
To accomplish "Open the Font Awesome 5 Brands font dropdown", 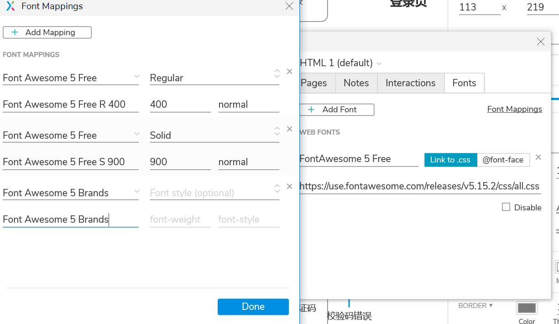I will point(136,192).
